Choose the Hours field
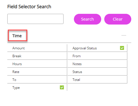The height and width of the screenshot is (106, 138). [x=37, y=64]
